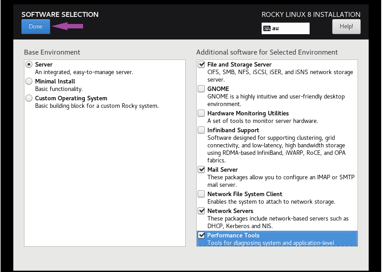Click the 'Minimal Install' label
This screenshot has width=382, height=272.
tap(55, 81)
